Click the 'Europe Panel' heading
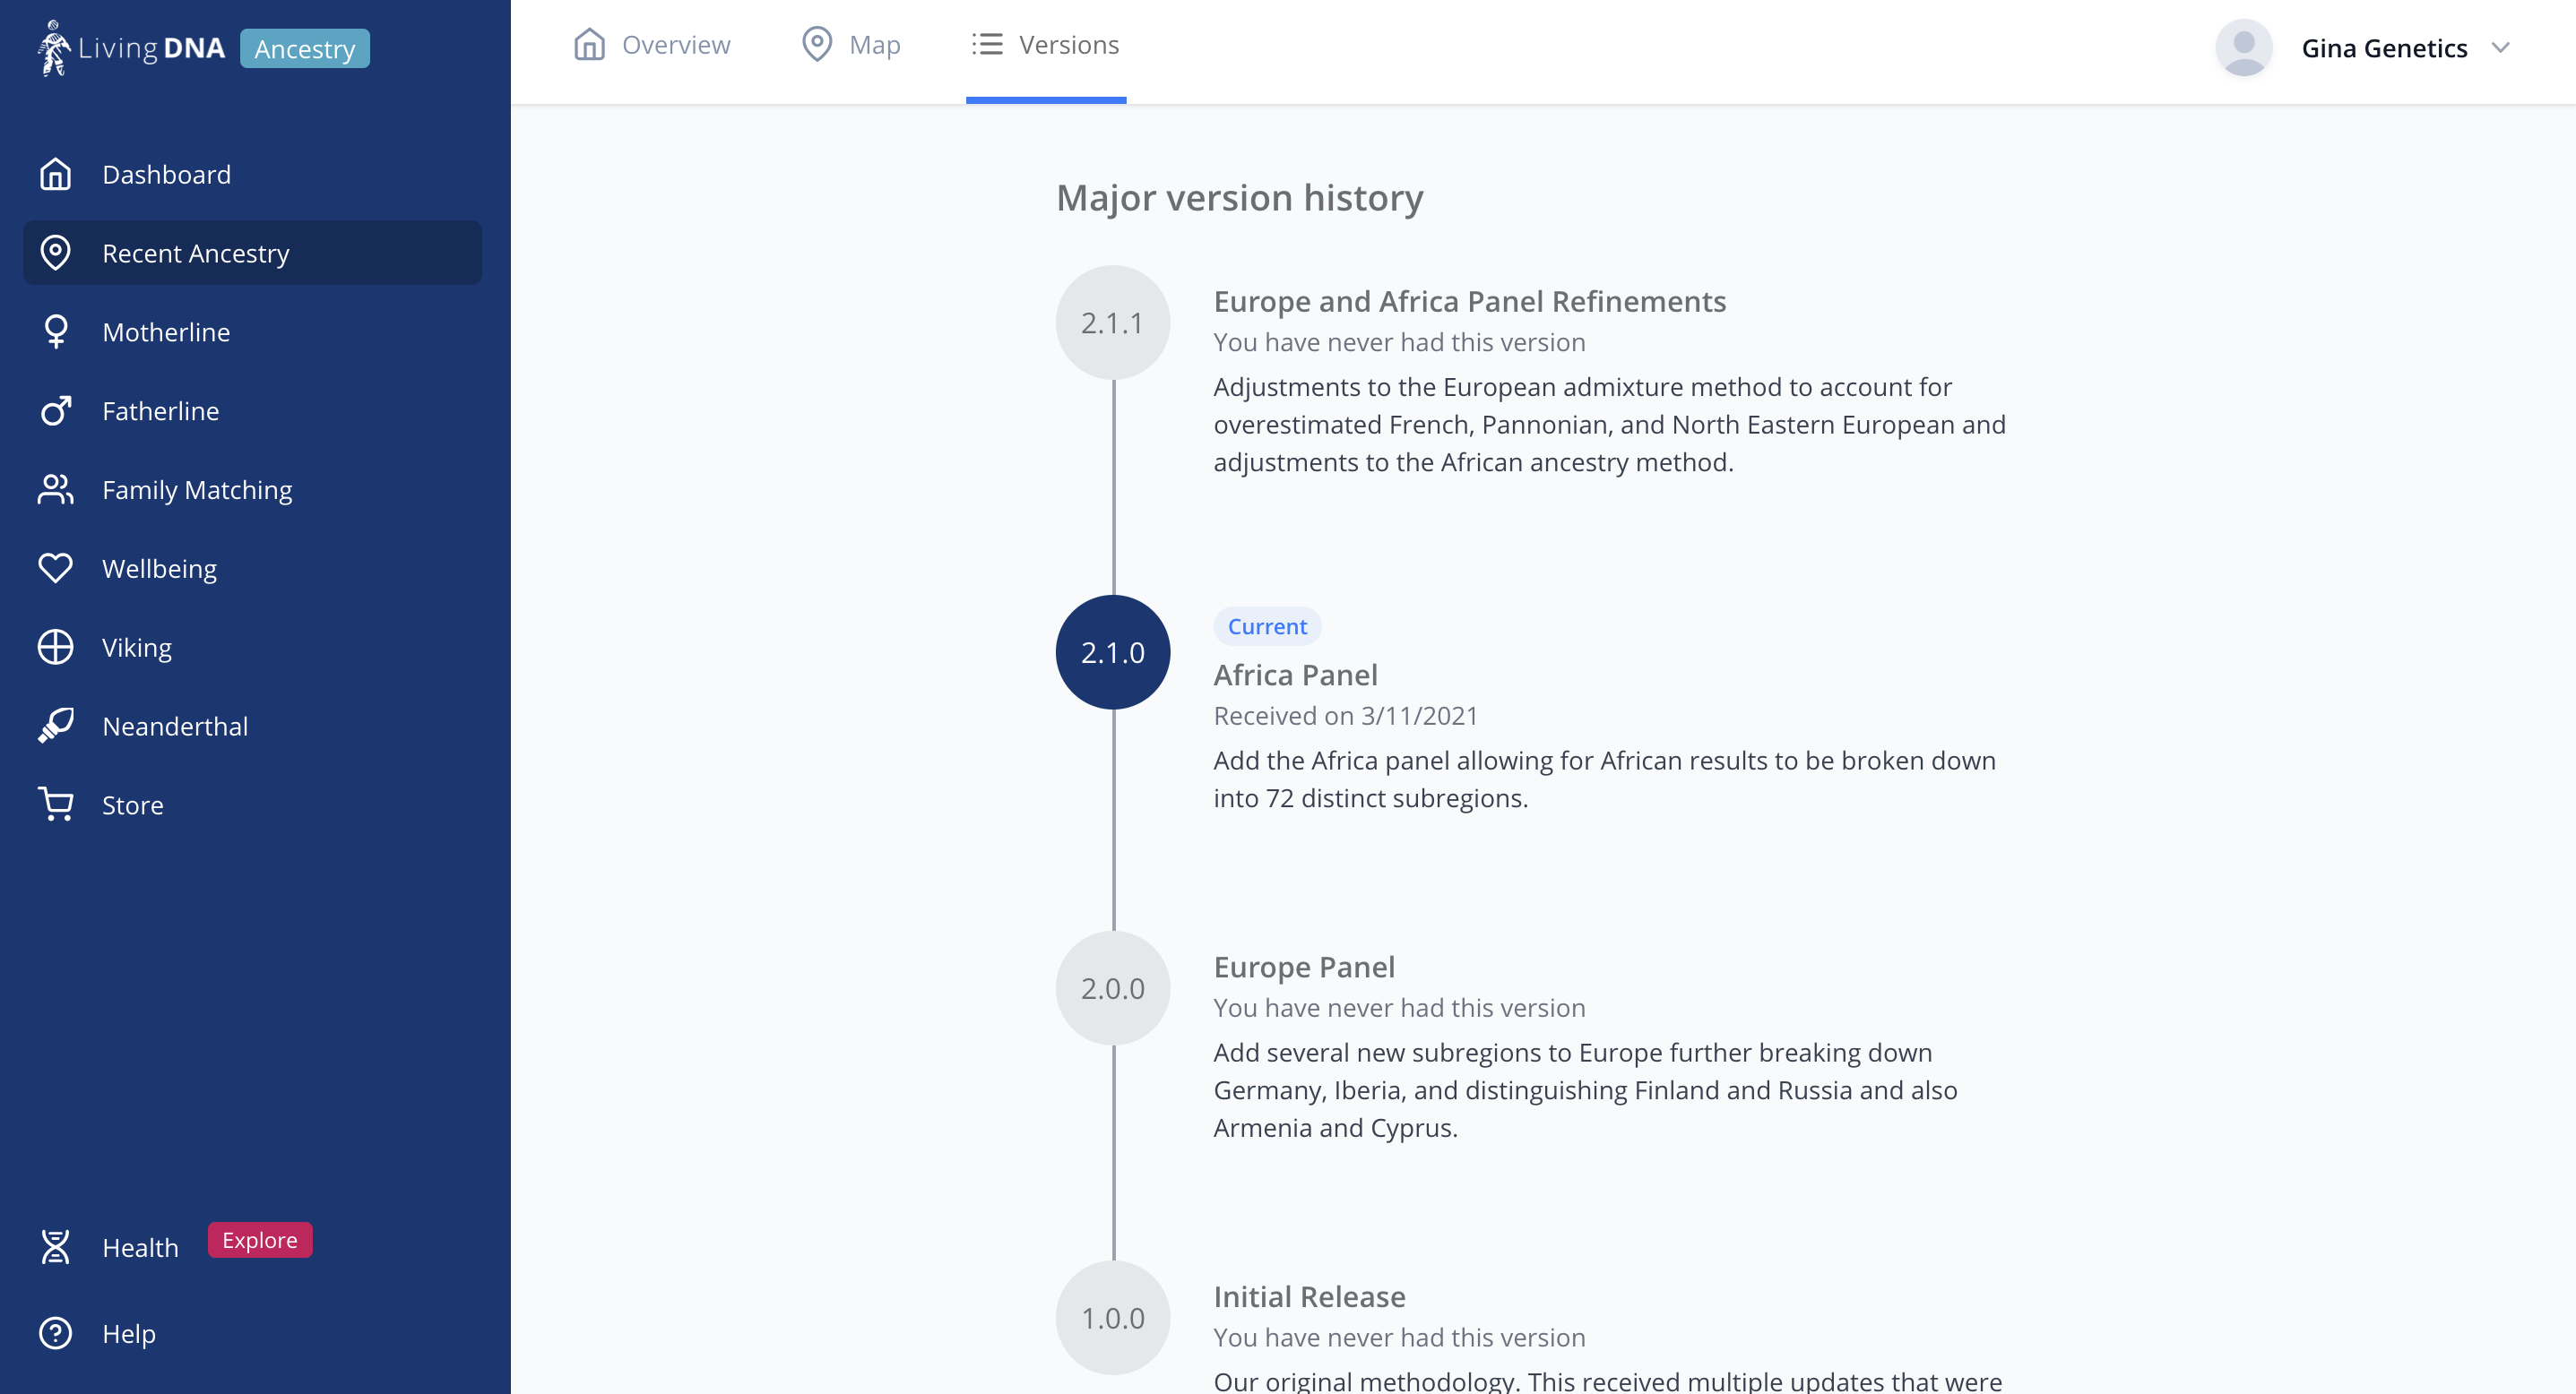 pos(1304,967)
